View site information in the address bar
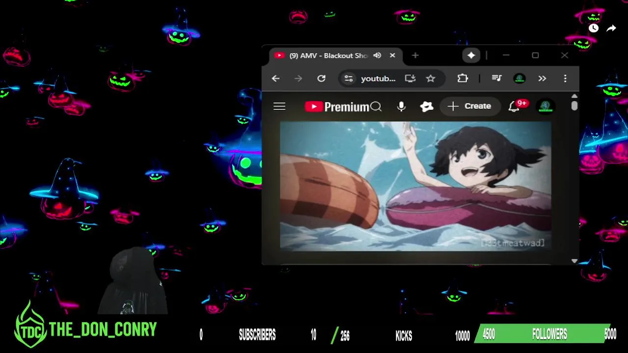Image resolution: width=628 pixels, height=353 pixels. [348, 78]
